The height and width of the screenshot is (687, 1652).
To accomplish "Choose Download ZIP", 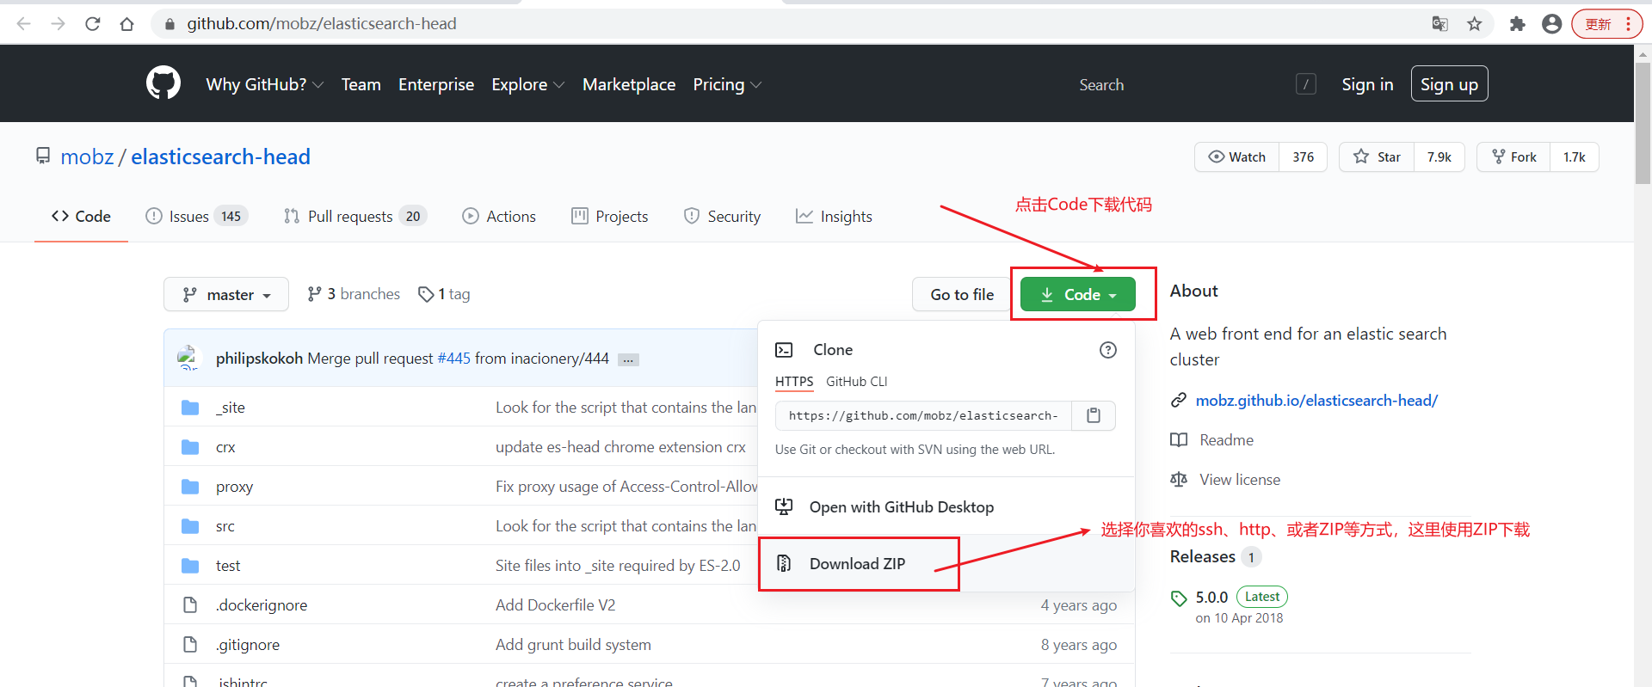I will pyautogui.click(x=857, y=564).
